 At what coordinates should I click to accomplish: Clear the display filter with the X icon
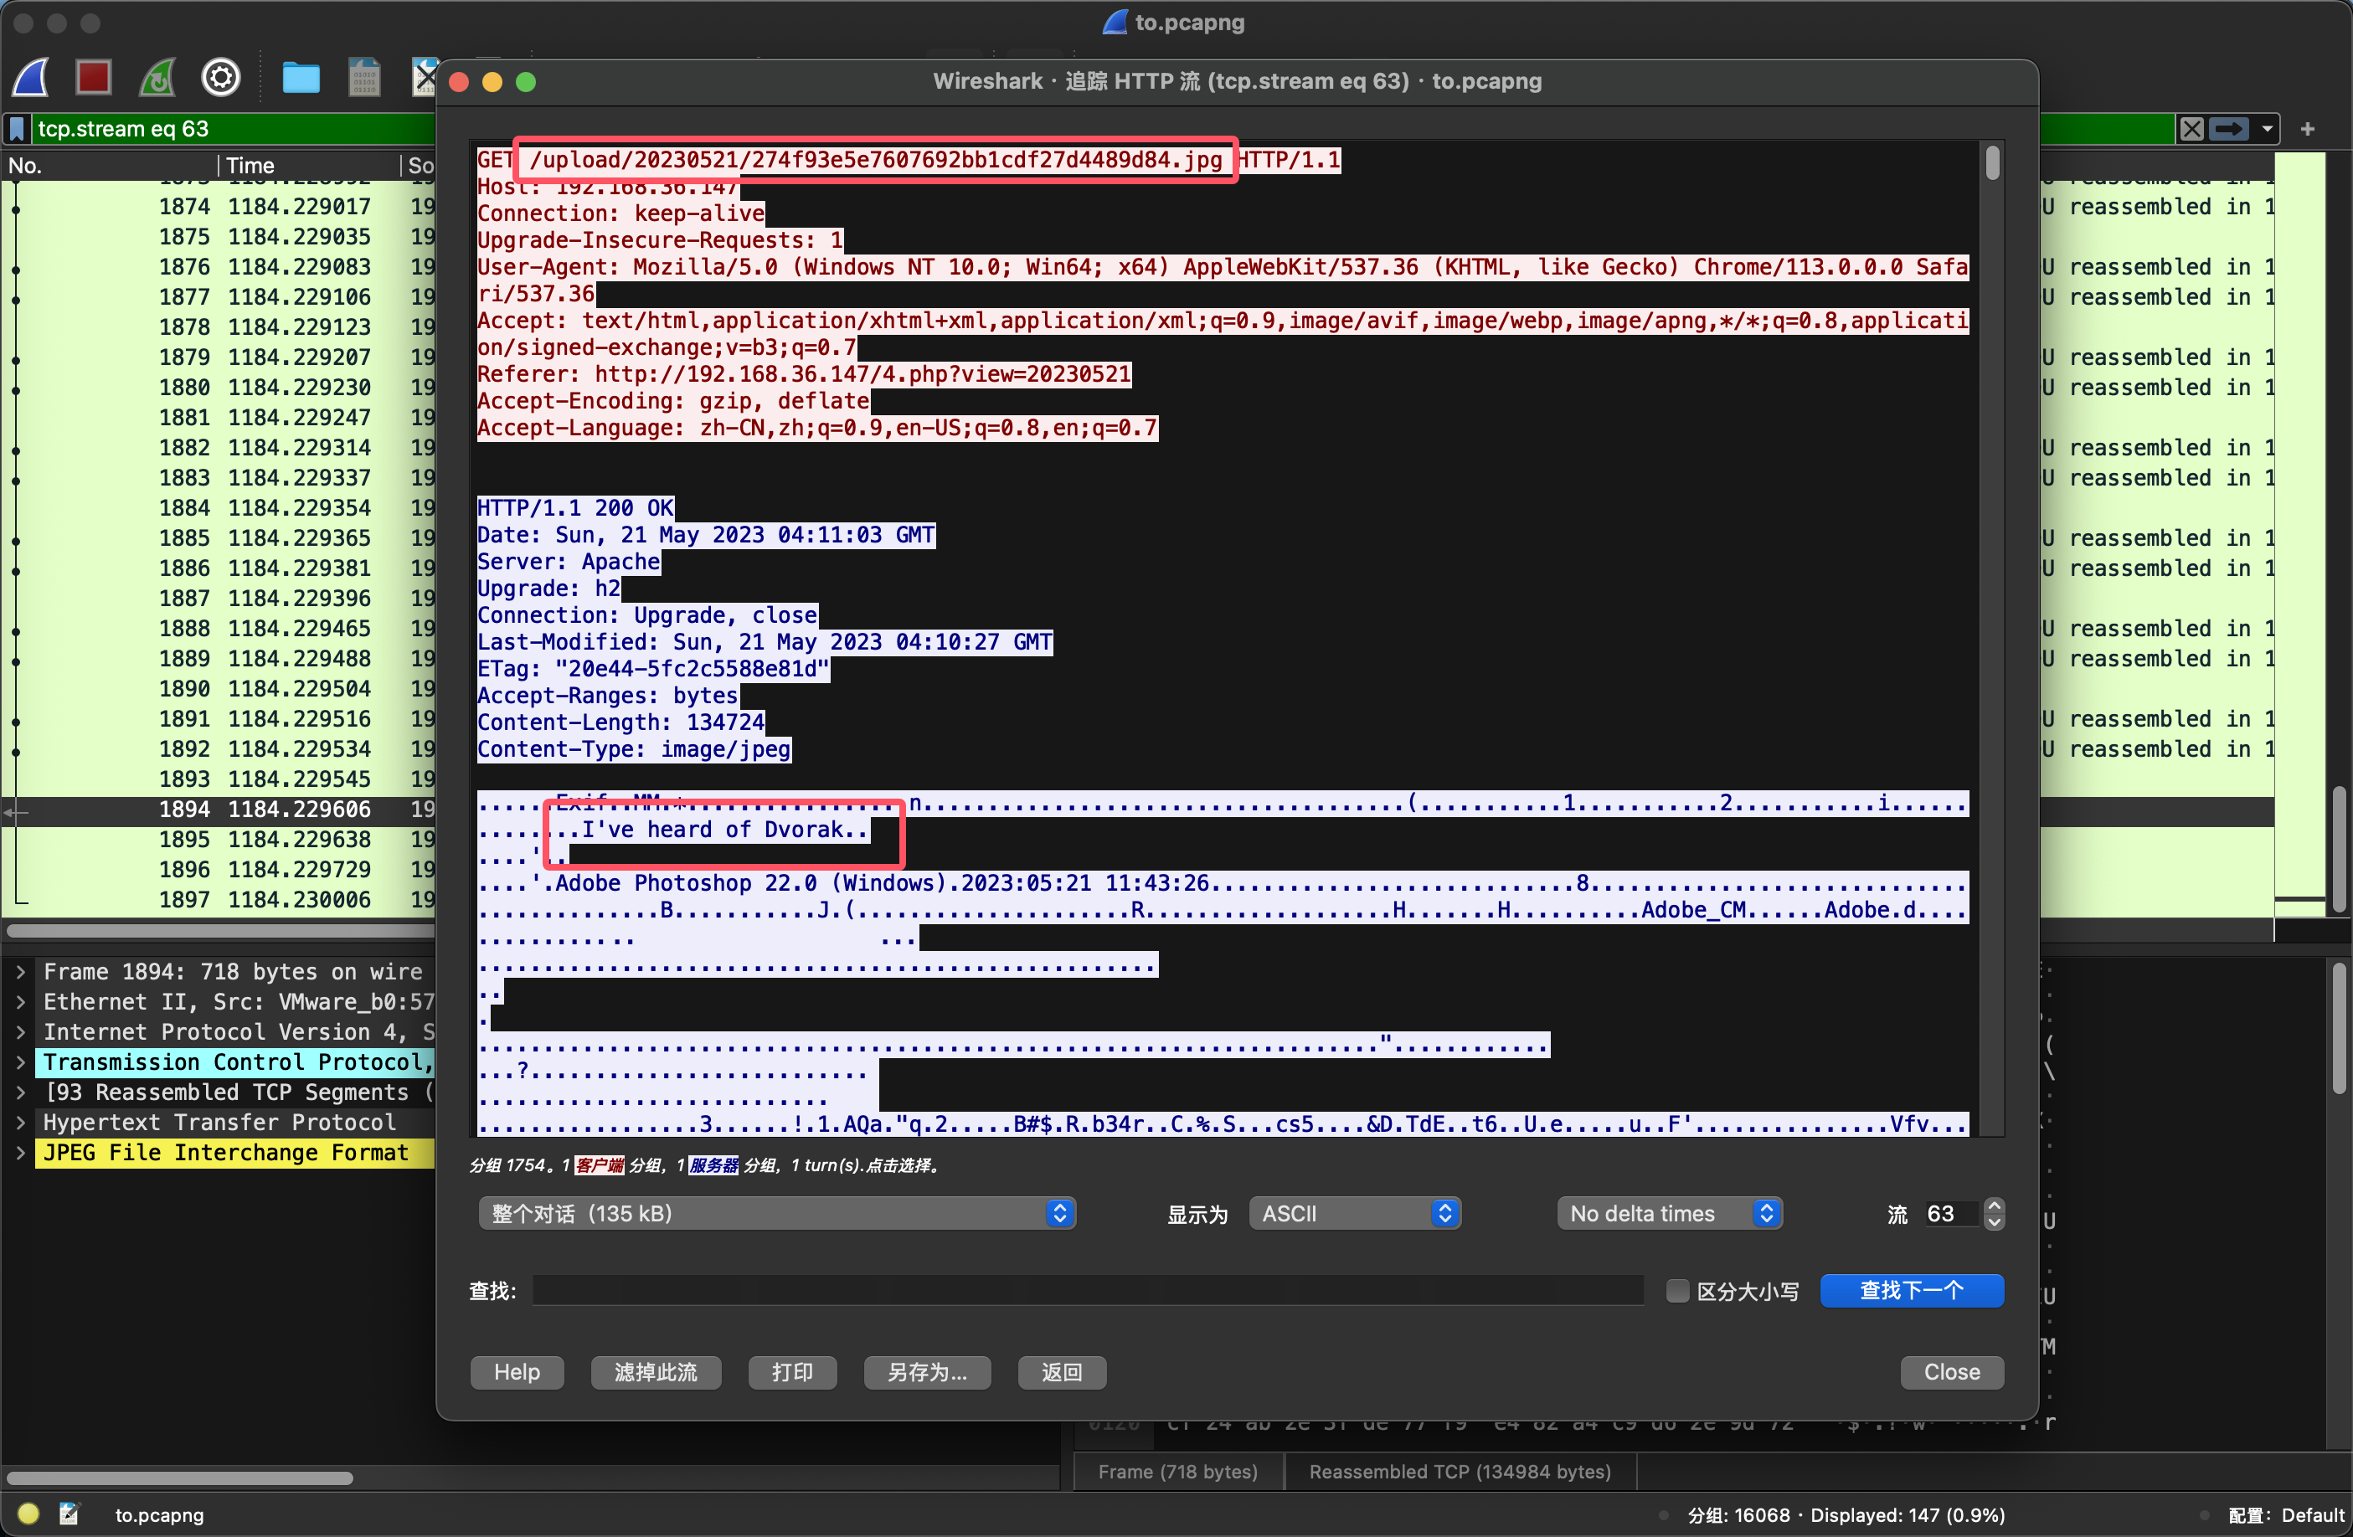[x=2191, y=128]
